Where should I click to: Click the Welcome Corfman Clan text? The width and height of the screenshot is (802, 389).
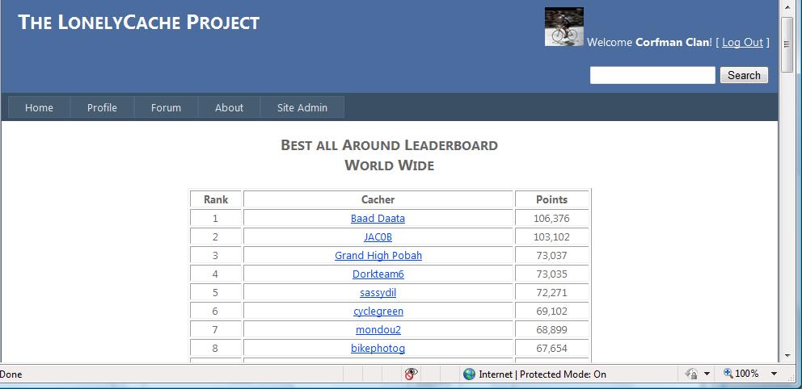(649, 43)
